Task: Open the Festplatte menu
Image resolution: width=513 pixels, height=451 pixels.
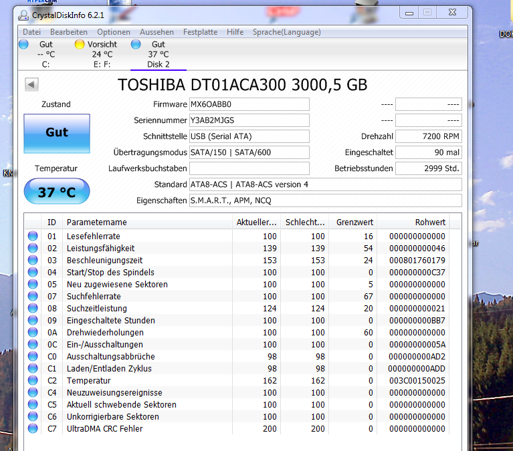Action: (x=200, y=32)
